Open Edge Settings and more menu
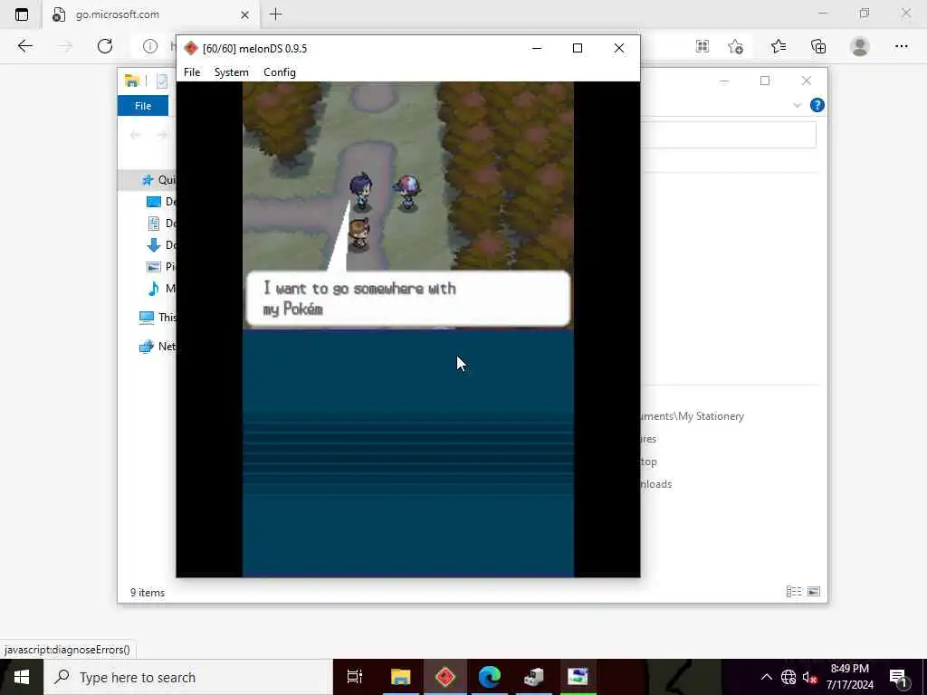The width and height of the screenshot is (927, 695). point(901,46)
